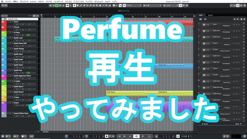
Task: Select the Comp hand tool
Action: pos(100,5)
